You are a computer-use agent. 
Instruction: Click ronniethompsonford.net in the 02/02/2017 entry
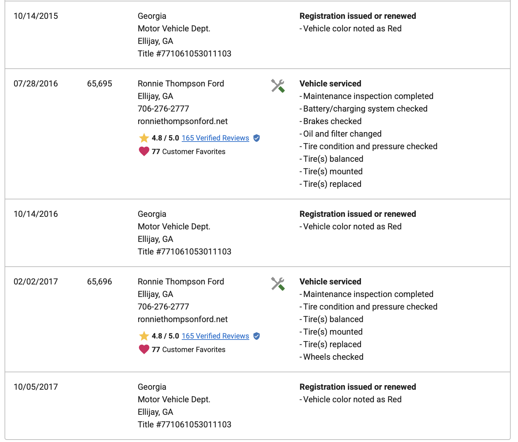[x=183, y=319]
